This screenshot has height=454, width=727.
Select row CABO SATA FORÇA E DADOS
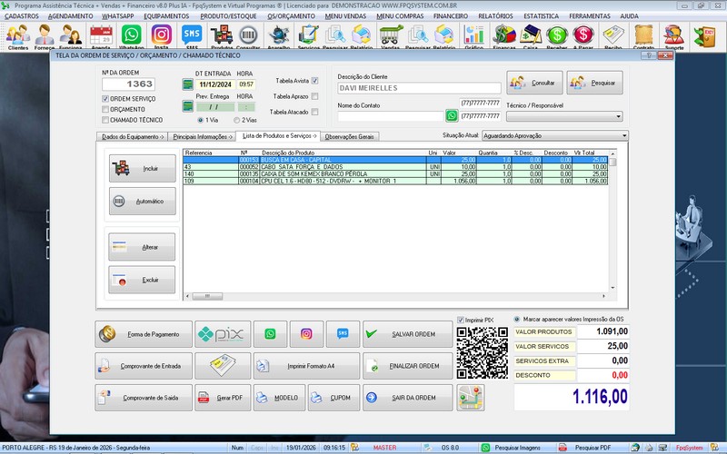[x=395, y=167]
